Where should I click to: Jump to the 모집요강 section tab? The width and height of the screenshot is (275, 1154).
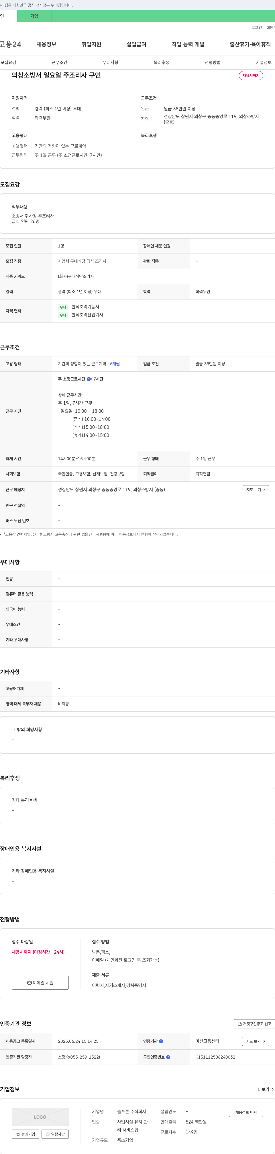click(x=9, y=62)
